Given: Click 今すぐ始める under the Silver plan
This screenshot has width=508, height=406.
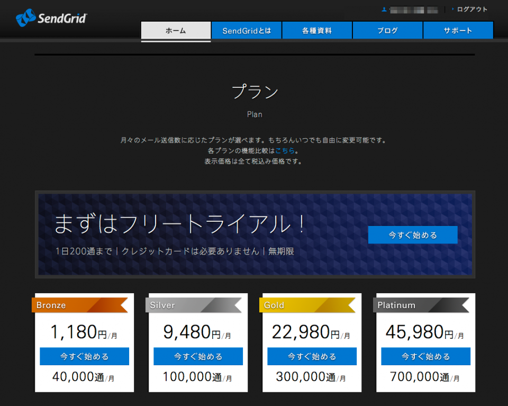Looking at the screenshot, I should pyautogui.click(x=198, y=356).
